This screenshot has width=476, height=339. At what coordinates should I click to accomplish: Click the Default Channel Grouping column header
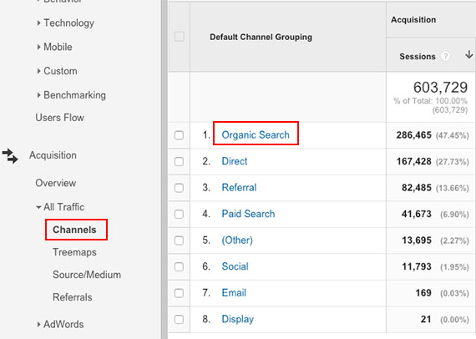click(261, 37)
